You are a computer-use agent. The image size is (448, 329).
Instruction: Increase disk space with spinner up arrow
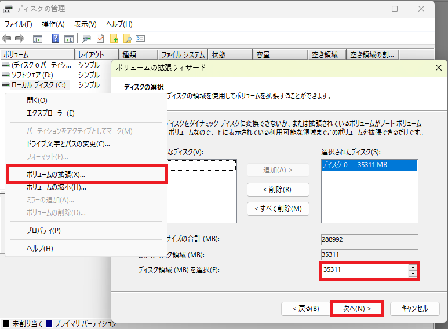413,267
